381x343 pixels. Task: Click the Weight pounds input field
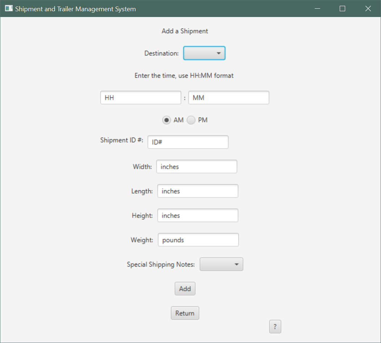pyautogui.click(x=198, y=240)
